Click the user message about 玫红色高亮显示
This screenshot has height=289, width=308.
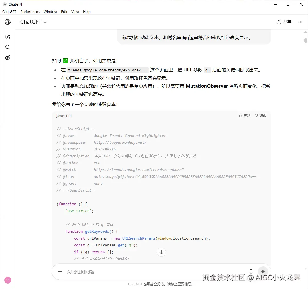click(194, 37)
